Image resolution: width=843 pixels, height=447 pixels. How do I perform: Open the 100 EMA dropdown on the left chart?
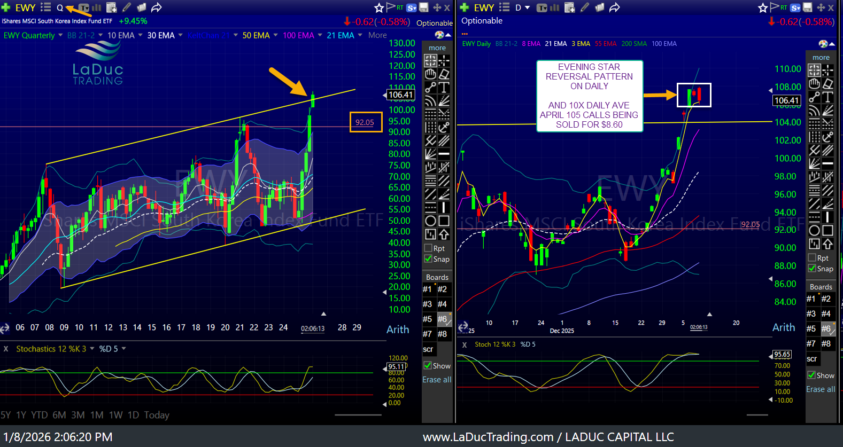[x=320, y=35]
